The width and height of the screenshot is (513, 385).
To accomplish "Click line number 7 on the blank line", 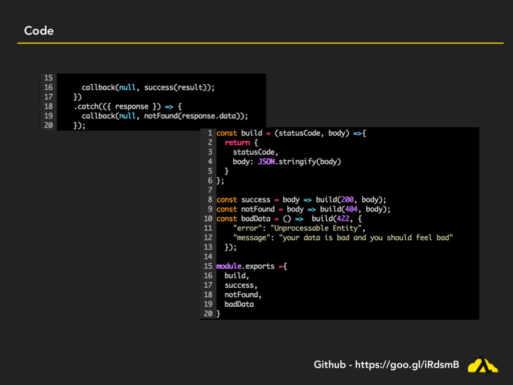I will [x=210, y=190].
